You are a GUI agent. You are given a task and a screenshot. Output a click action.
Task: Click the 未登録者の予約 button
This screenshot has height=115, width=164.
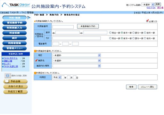[x=88, y=26]
